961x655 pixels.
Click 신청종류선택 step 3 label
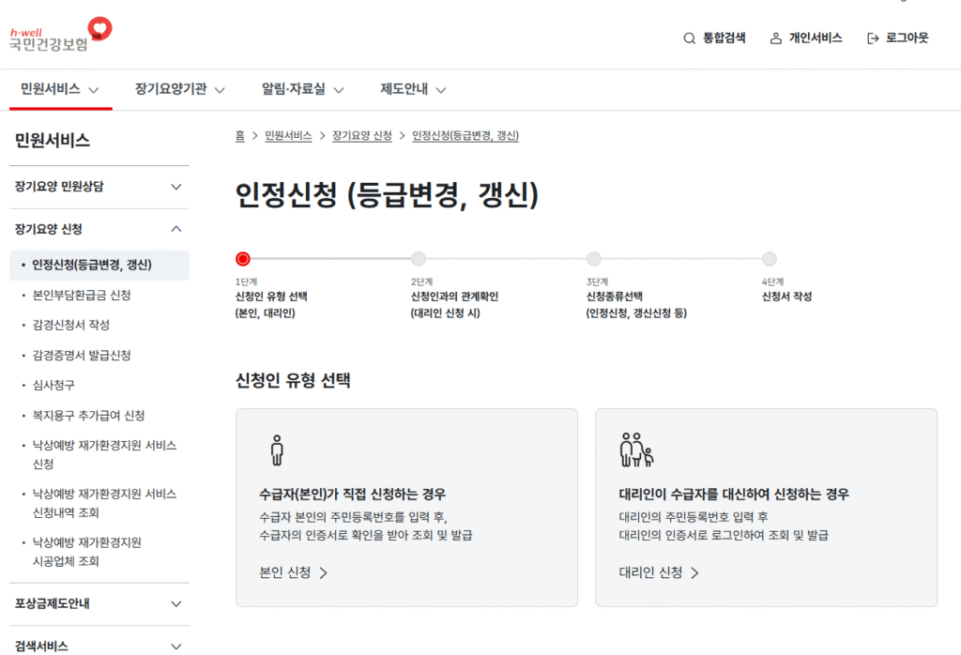point(614,297)
